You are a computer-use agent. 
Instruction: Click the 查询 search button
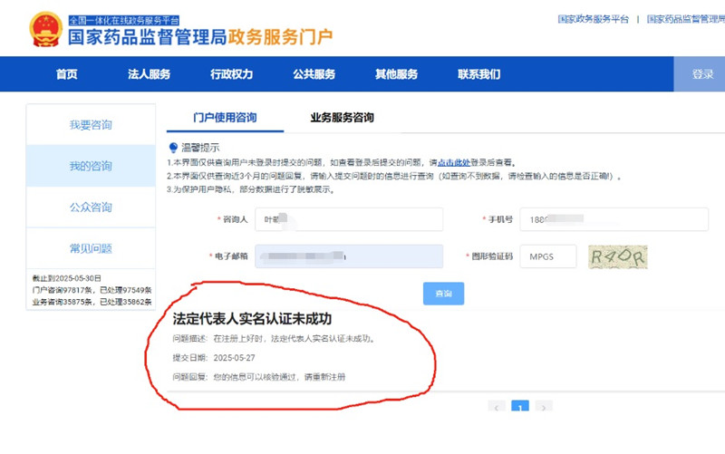coord(443,293)
